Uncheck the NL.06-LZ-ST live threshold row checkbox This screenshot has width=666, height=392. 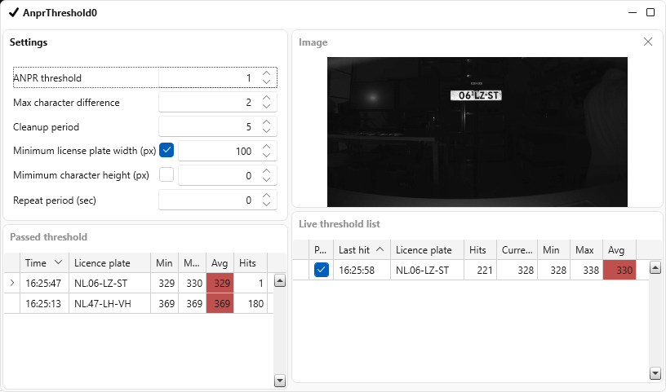point(322,270)
